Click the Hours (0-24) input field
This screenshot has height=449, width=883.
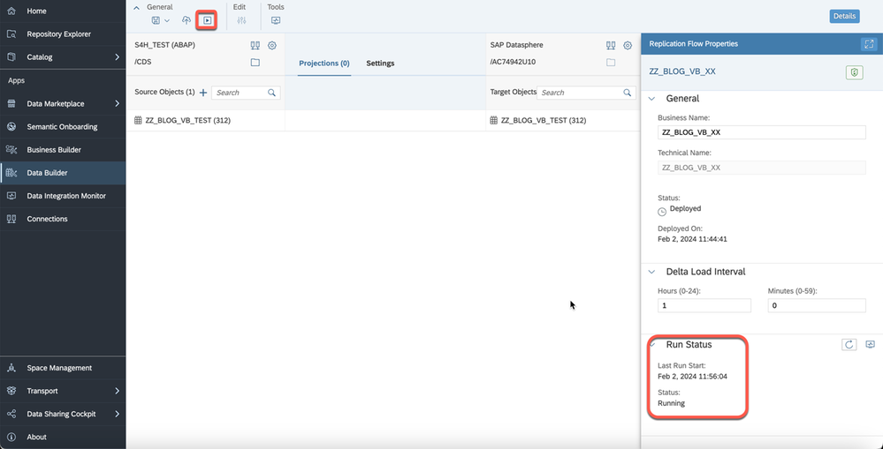point(704,305)
